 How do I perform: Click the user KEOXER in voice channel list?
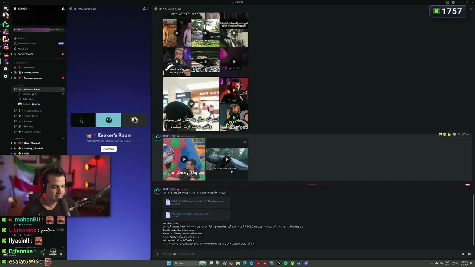pos(40,95)
